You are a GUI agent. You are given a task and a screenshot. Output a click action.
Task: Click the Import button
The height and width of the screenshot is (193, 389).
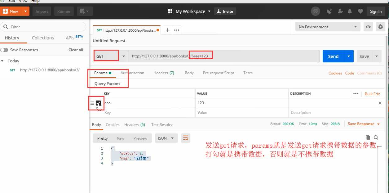tap(42, 11)
